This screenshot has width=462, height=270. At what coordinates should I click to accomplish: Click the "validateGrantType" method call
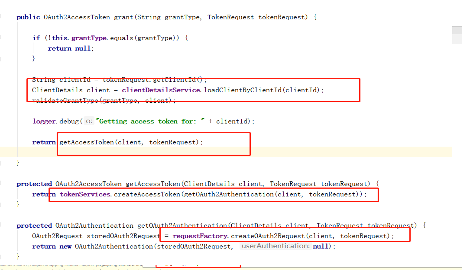pos(65,101)
